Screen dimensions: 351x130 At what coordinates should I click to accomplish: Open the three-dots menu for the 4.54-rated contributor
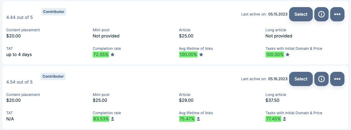tap(337, 79)
